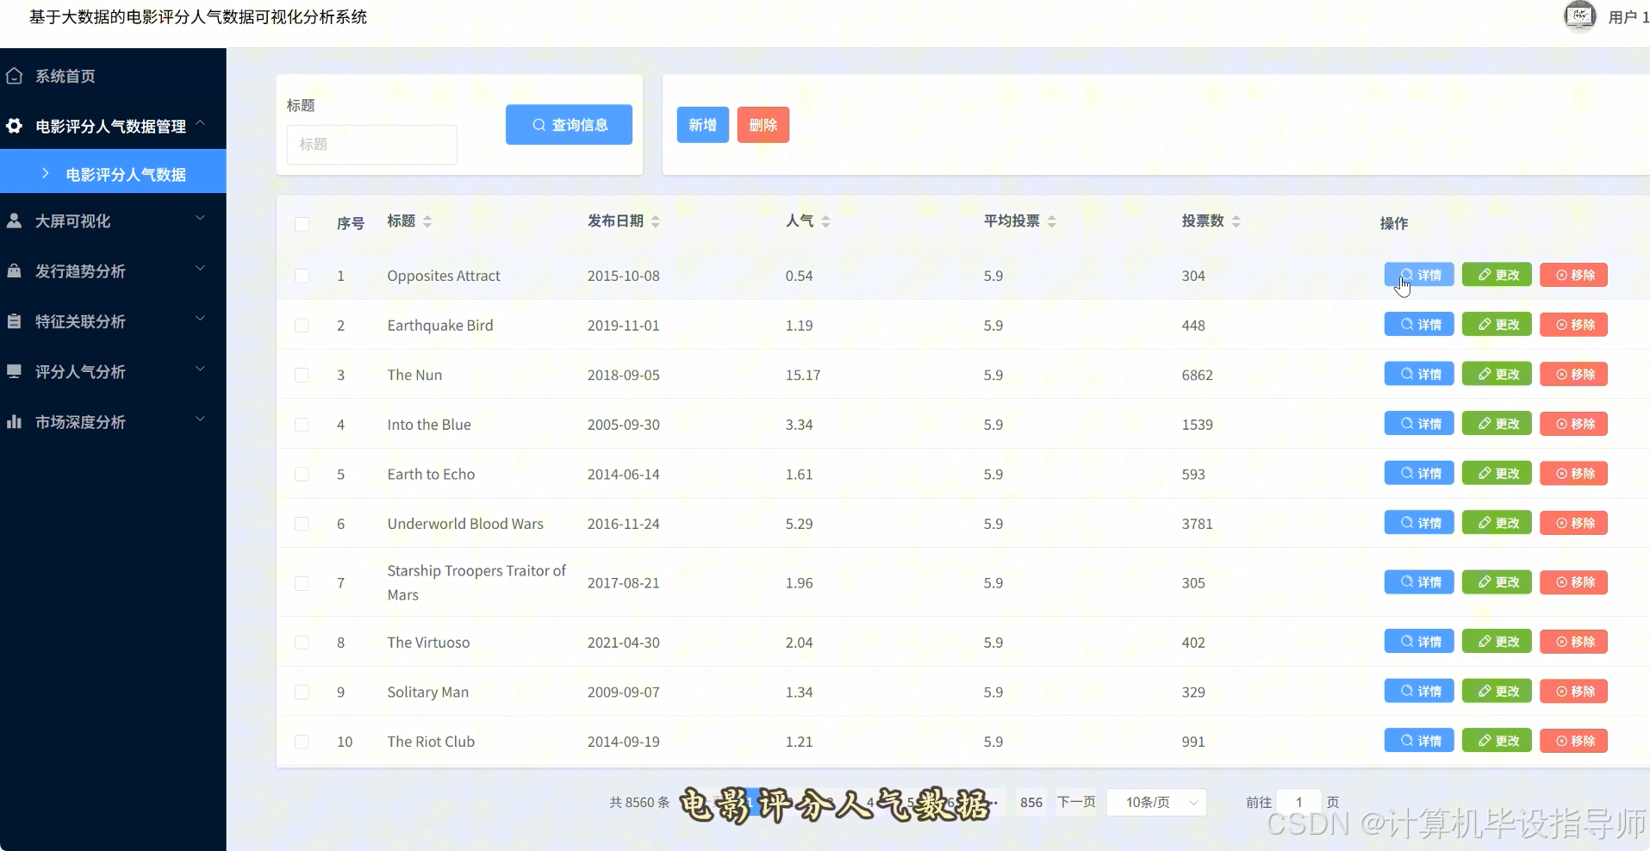
Task: Sort by 投票数 using its sort arrows
Action: tap(1236, 221)
